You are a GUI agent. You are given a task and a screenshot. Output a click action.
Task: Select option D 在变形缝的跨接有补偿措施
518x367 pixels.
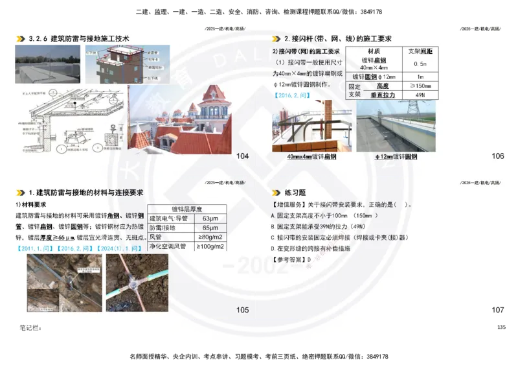[x=310, y=248]
